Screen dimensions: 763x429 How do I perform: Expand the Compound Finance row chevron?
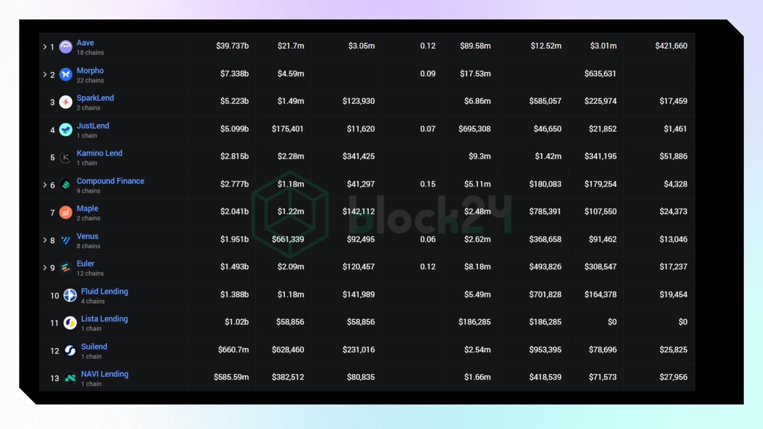[x=45, y=185]
